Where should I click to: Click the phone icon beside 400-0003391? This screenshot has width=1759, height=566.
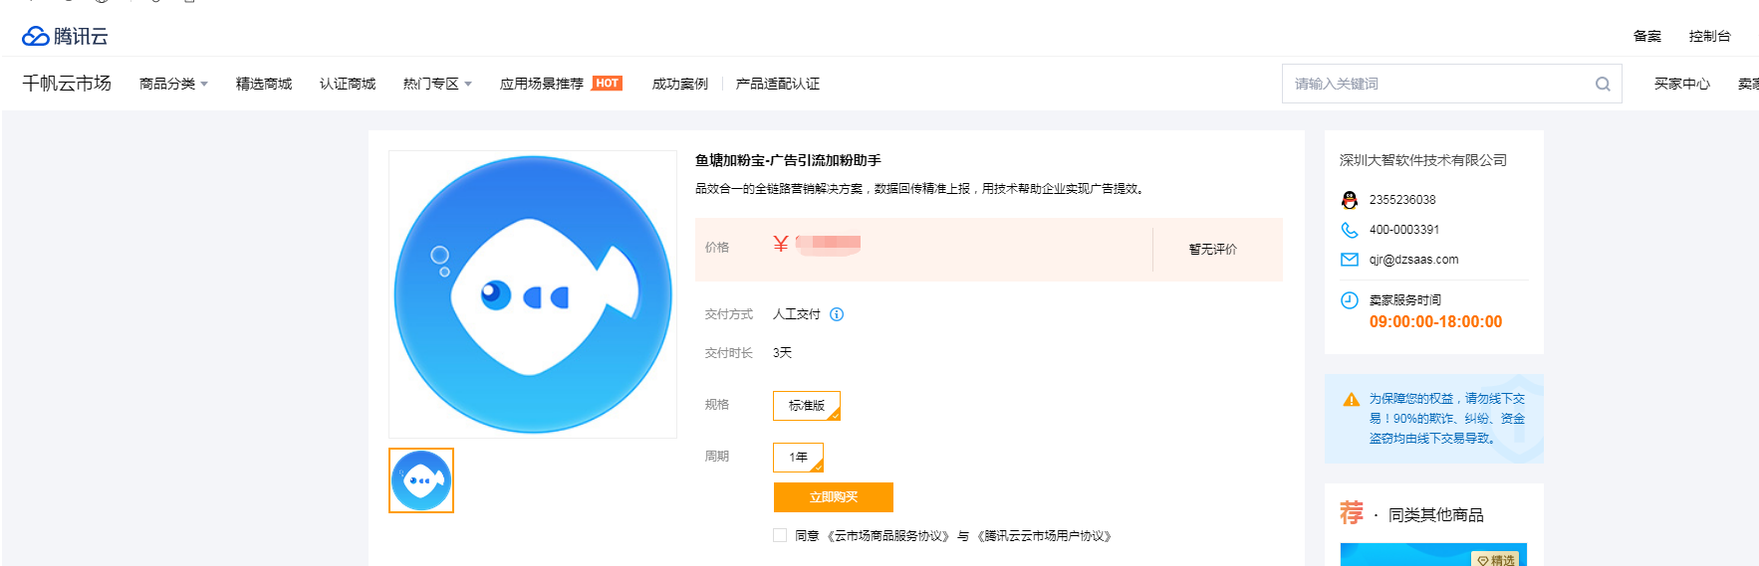1350,230
